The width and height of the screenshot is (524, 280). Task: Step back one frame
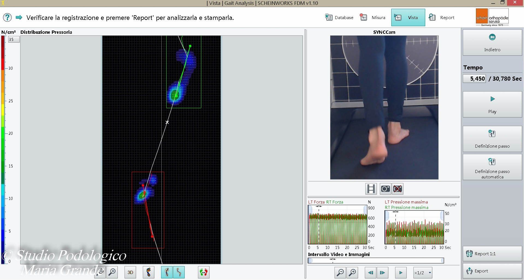point(371,272)
